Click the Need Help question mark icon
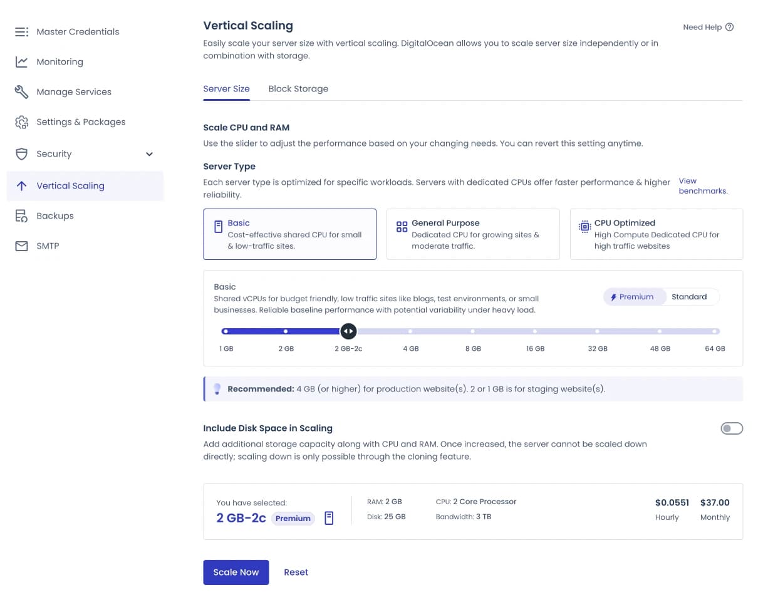763x595 pixels. 729,27
